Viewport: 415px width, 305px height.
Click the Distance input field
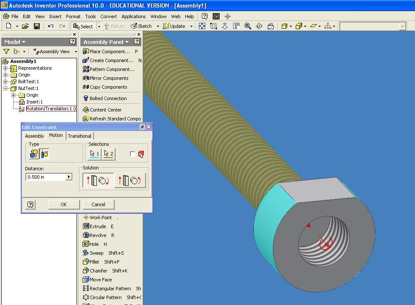(45, 177)
